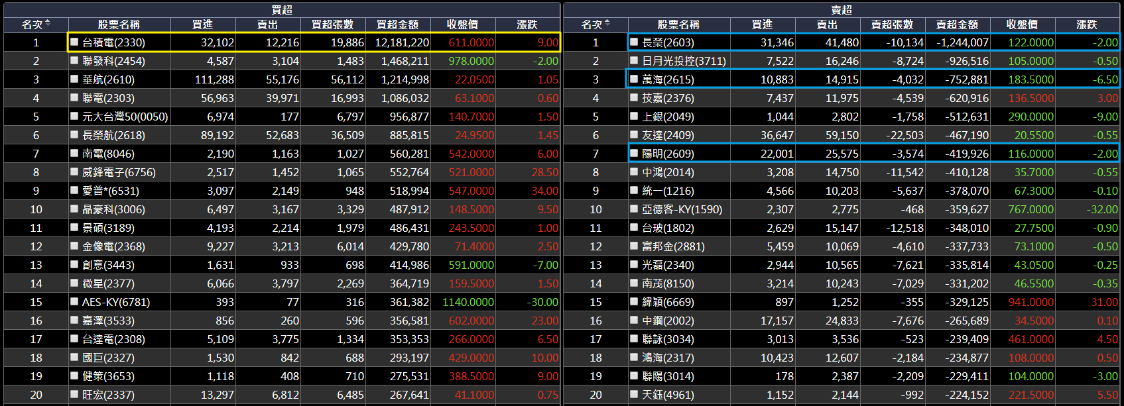Viewport: 1124px width, 406px height.
Task: Tick the checkbox for 中鴻(2014)
Action: (635, 172)
